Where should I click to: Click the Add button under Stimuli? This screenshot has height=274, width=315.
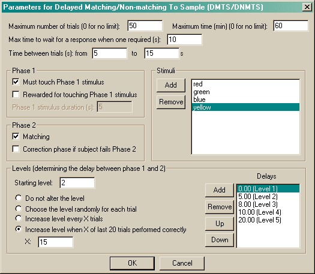pos(171,85)
